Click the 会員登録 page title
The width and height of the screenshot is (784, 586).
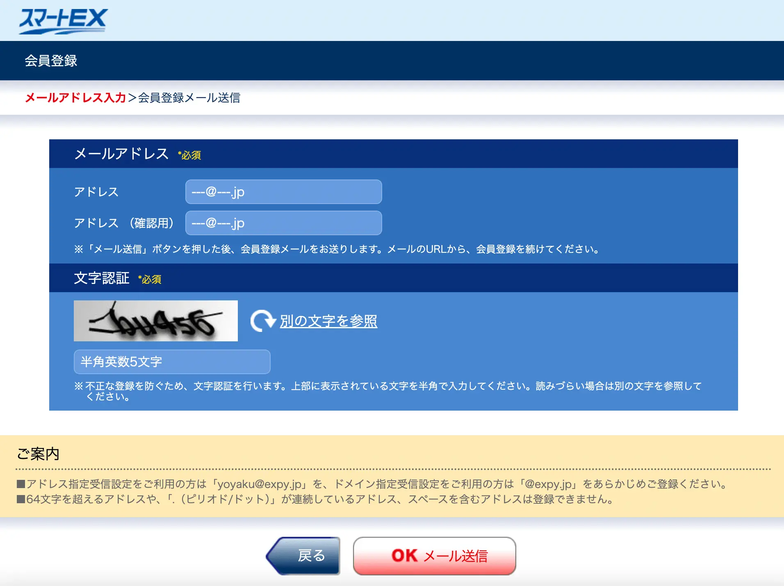pyautogui.click(x=51, y=61)
